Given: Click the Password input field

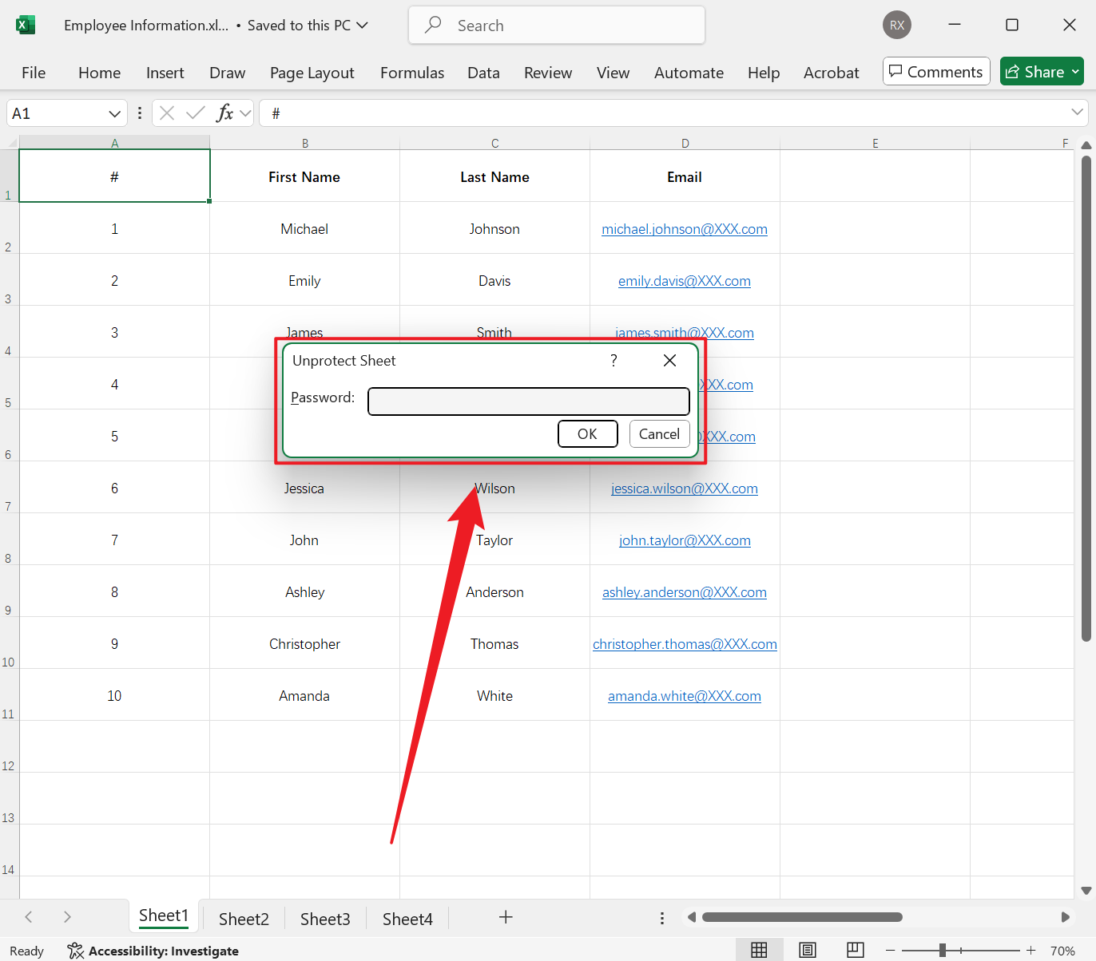Looking at the screenshot, I should [528, 401].
